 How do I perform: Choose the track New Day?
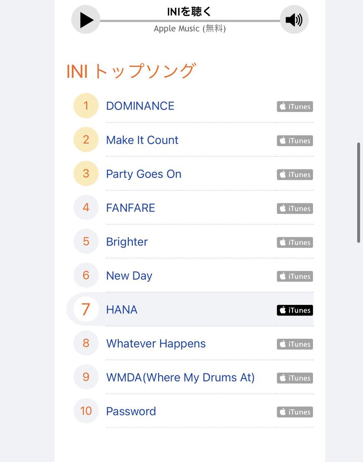coord(129,276)
